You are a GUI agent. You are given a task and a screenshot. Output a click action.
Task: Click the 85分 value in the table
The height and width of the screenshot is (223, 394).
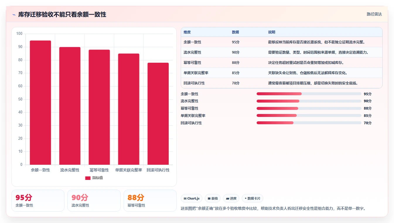click(x=236, y=73)
